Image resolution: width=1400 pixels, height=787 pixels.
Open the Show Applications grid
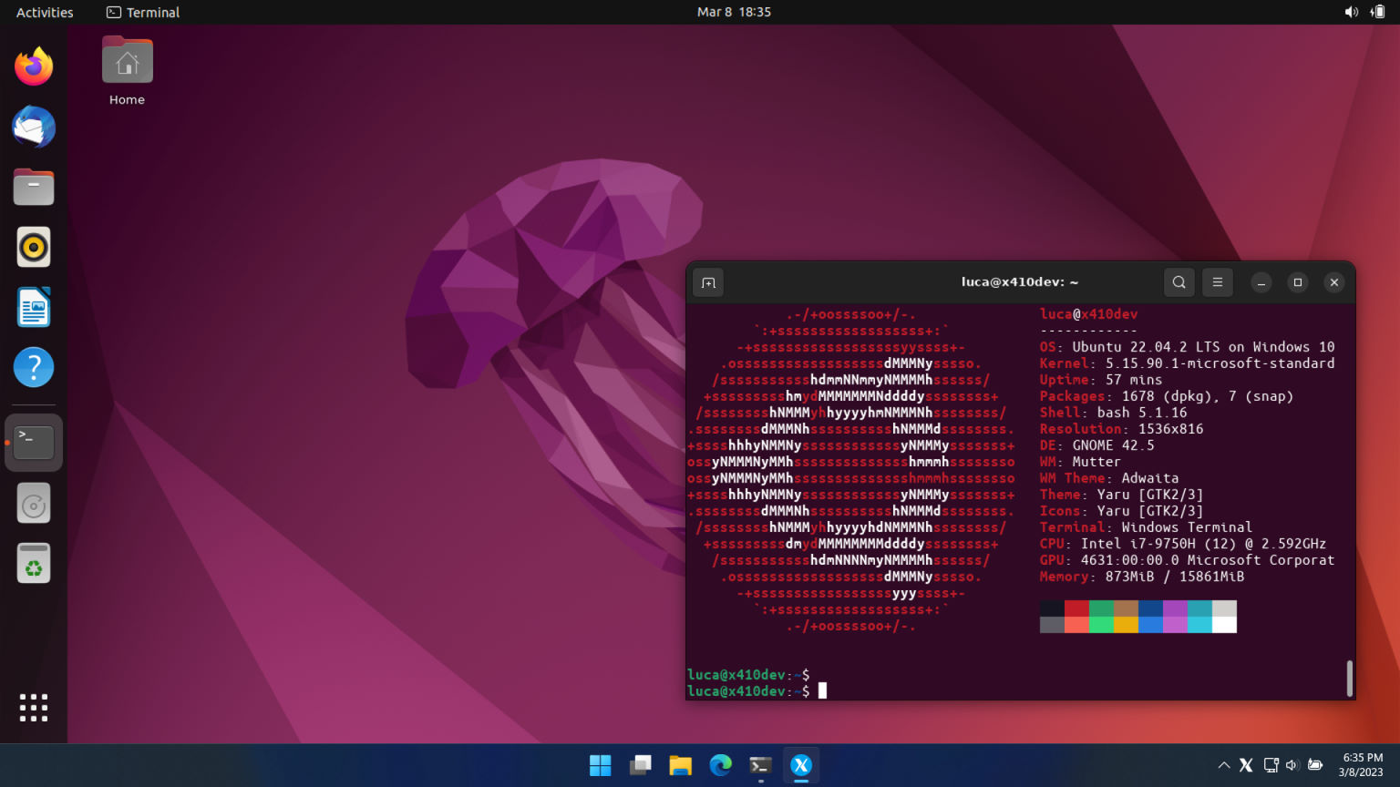pos(33,707)
